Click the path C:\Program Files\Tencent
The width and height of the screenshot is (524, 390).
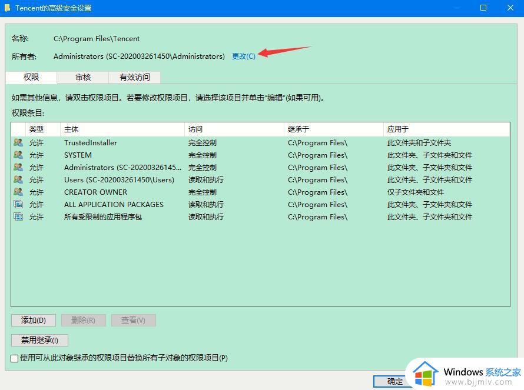click(x=97, y=39)
